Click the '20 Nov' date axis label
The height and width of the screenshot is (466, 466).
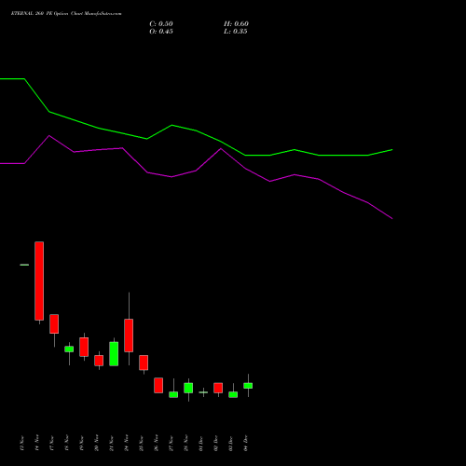tap(97, 443)
